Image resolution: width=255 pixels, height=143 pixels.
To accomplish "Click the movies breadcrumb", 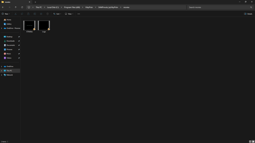I will [x=126, y=7].
